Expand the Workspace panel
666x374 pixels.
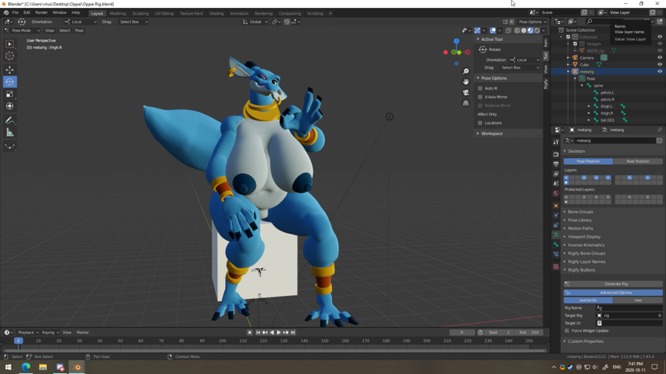492,134
